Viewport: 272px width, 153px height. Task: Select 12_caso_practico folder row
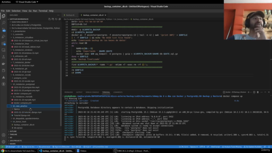(x=34, y=106)
